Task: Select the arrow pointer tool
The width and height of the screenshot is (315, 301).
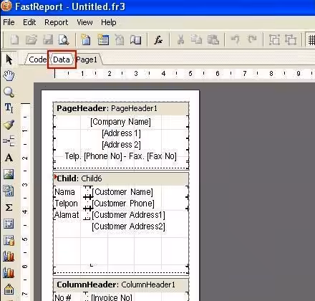Action: (x=9, y=59)
